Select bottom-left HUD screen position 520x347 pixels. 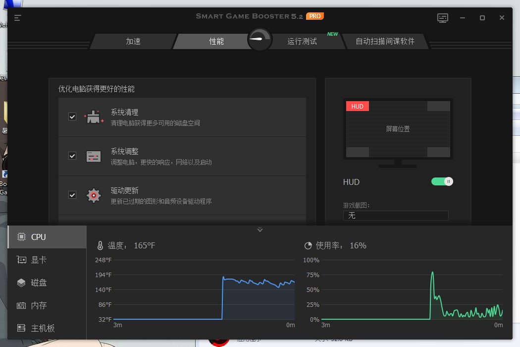358,152
